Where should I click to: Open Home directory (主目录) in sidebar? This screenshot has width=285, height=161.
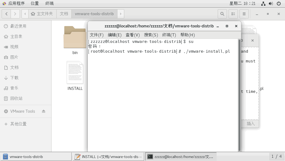[x=26, y=37]
